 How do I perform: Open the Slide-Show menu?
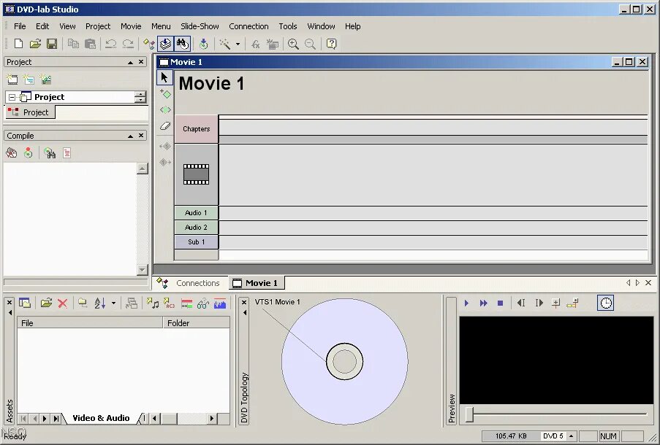pos(200,26)
